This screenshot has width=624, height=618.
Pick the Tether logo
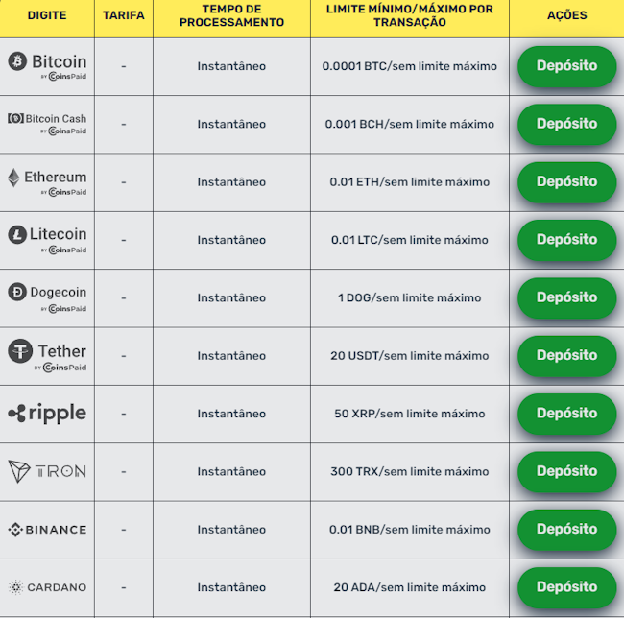click(20, 351)
